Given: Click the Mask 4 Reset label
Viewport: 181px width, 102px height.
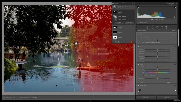Looking at the screenshot, I should [174, 34].
